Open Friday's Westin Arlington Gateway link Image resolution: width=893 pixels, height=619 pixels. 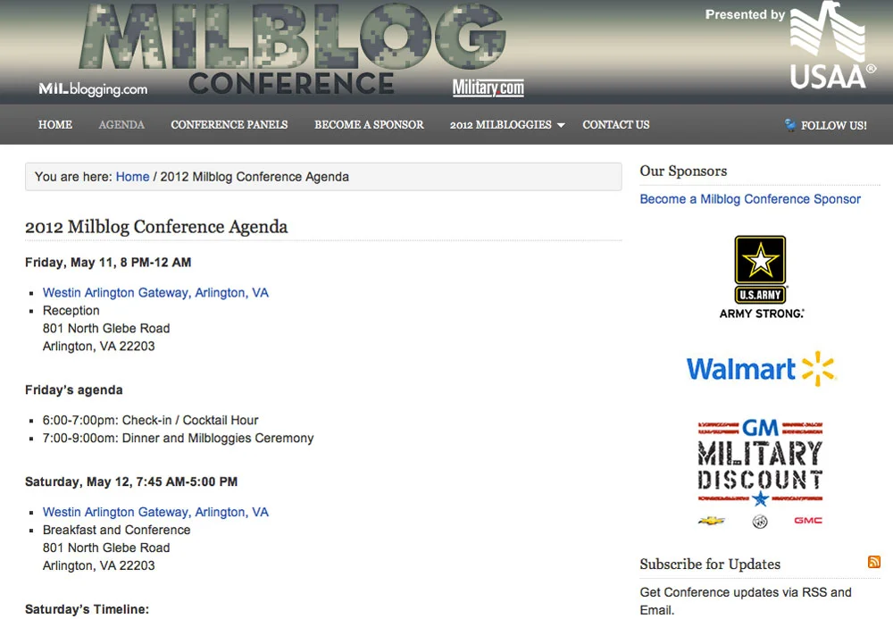pyautogui.click(x=155, y=293)
